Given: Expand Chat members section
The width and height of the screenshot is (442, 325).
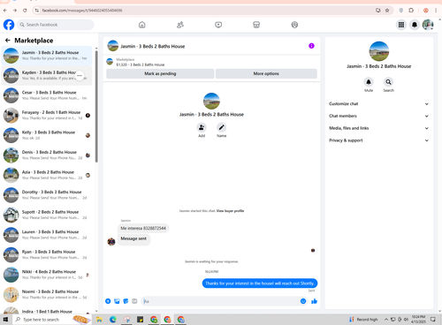Looking at the screenshot, I should pos(378,116).
